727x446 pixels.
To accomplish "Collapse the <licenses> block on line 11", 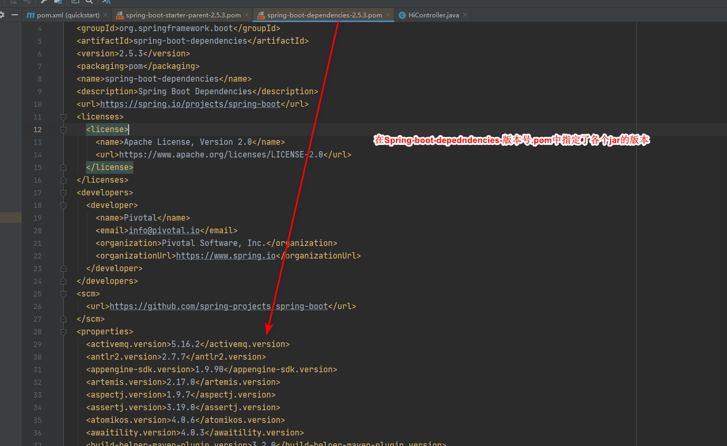I will coord(63,117).
